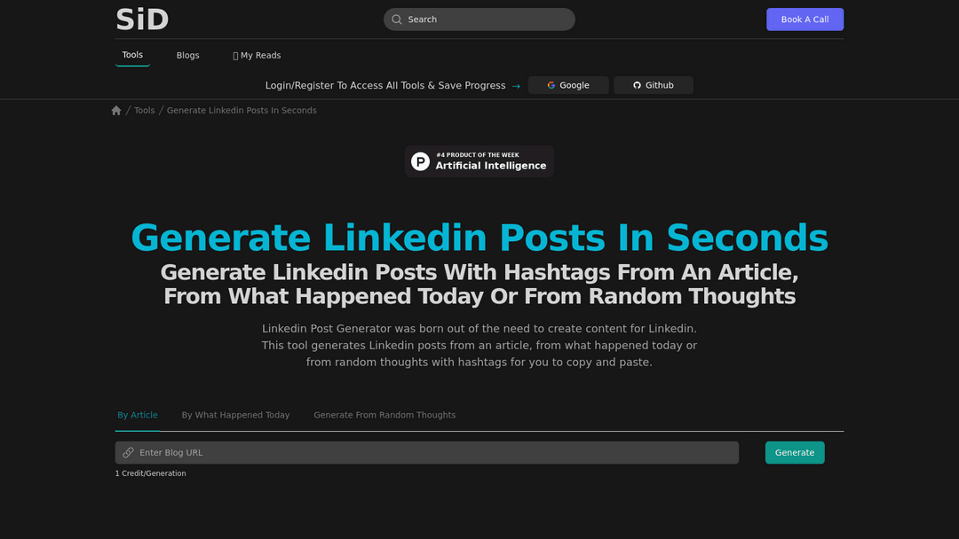Focus the Search input field

479,20
